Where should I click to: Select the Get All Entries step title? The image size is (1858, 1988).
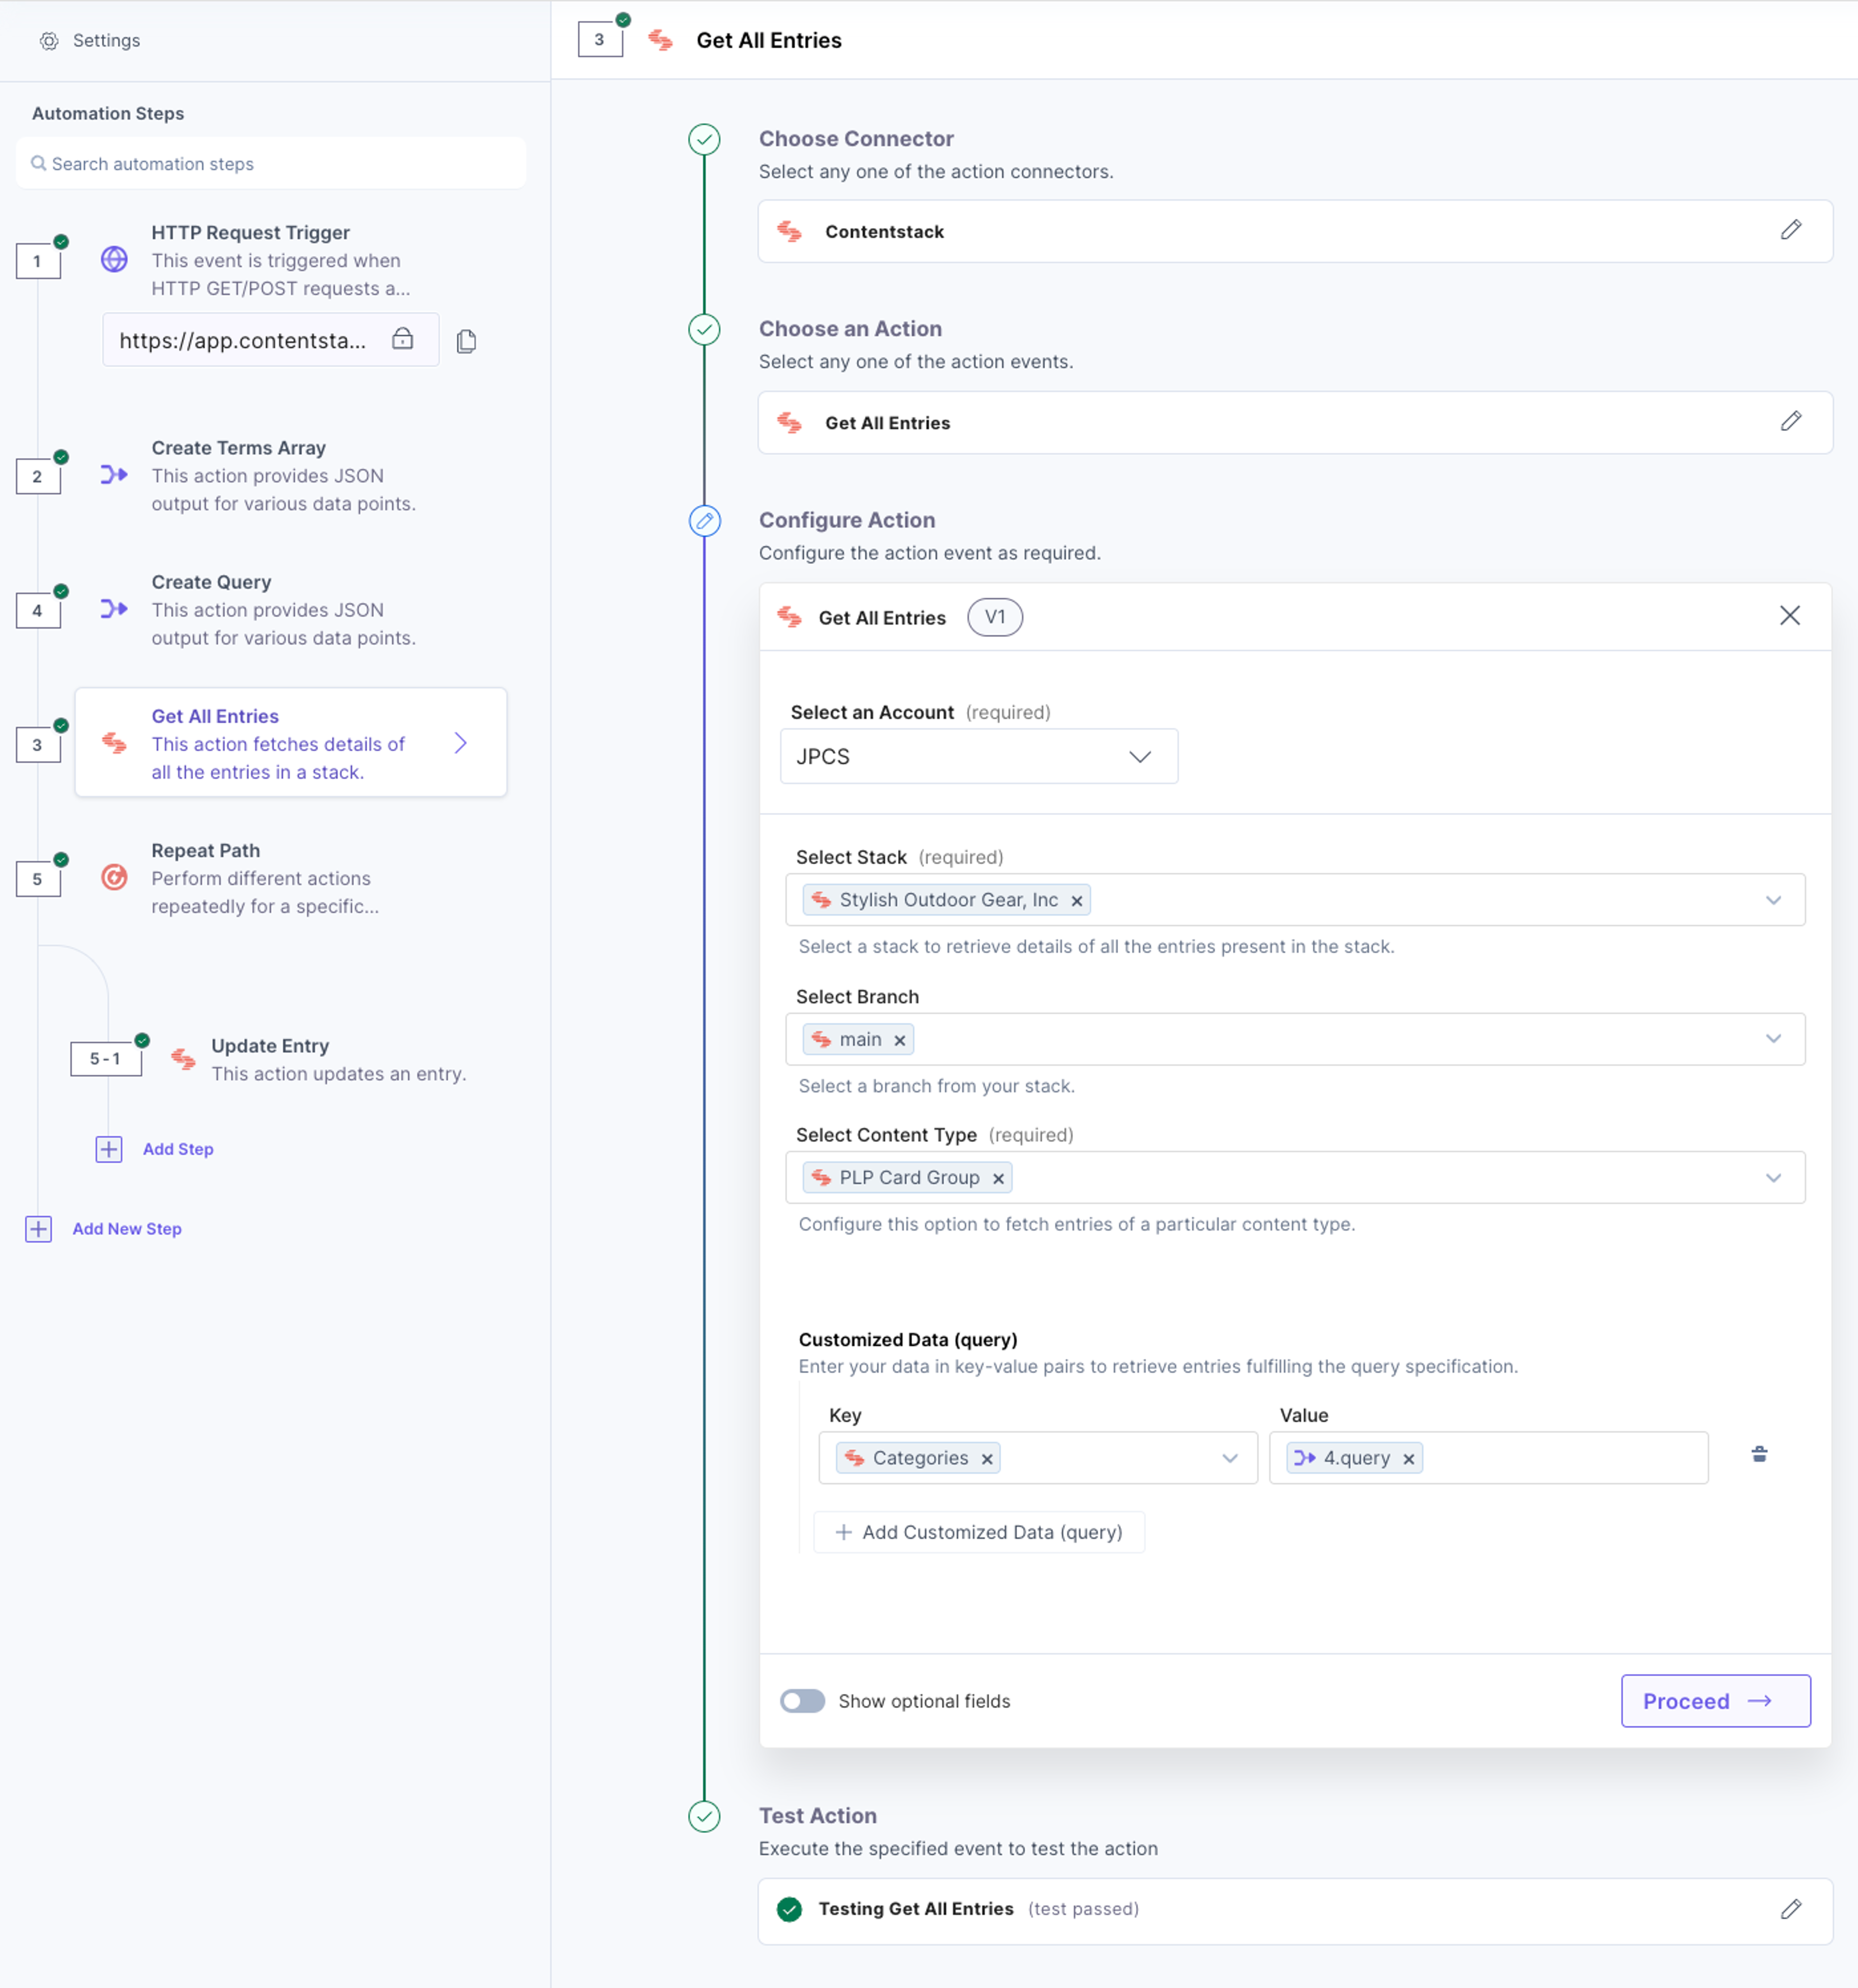215,716
